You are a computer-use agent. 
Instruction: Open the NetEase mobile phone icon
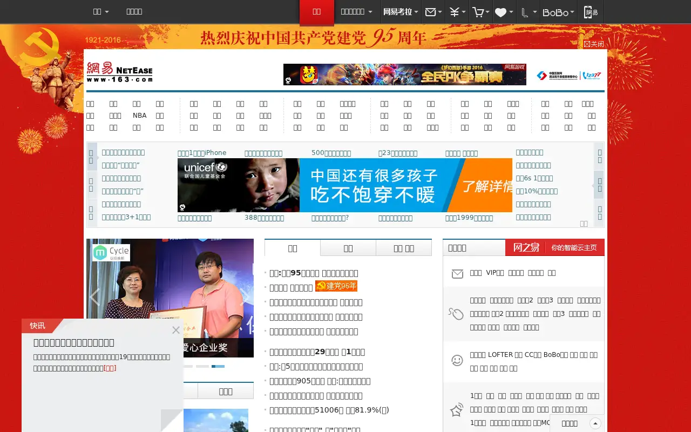(591, 12)
